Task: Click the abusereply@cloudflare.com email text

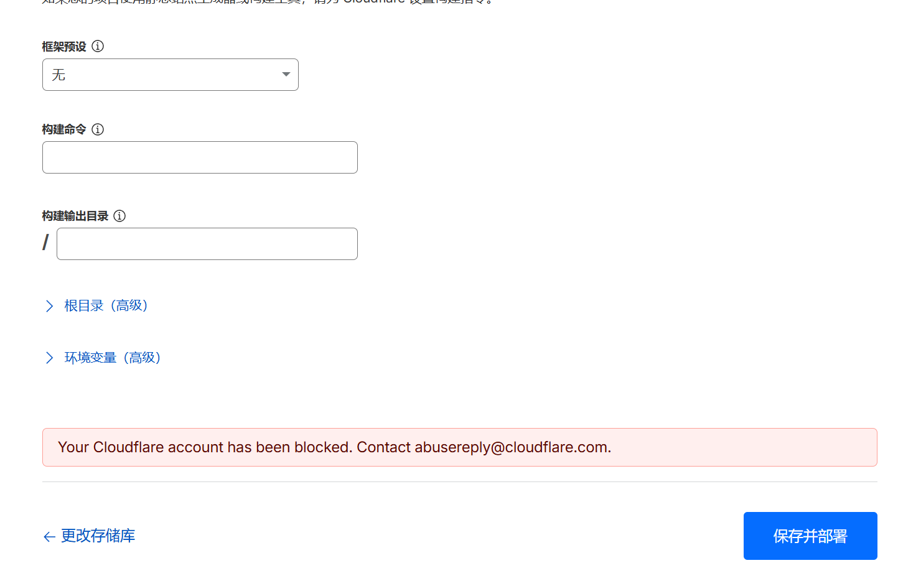Action: click(x=510, y=447)
